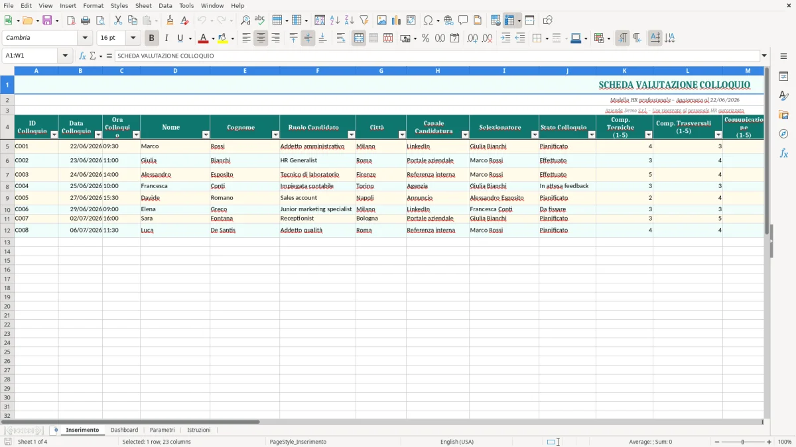The width and height of the screenshot is (796, 447).
Task: Toggle wrap text in cells
Action: click(341, 38)
